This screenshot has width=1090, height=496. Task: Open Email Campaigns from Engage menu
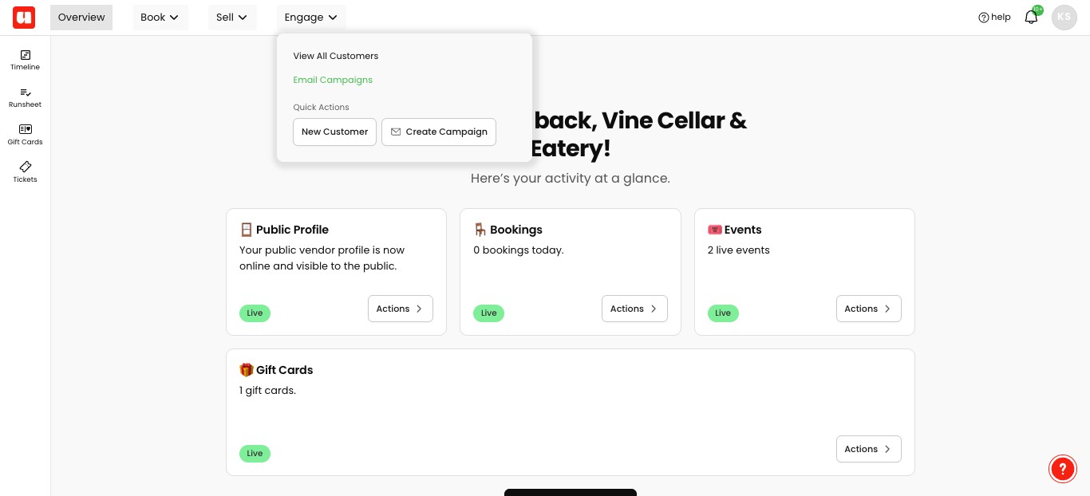[333, 80]
